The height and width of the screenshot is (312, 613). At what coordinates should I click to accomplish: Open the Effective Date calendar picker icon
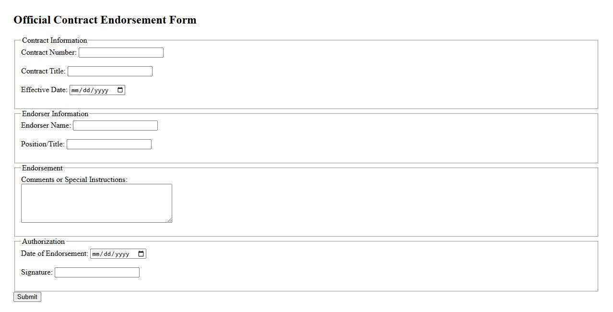[120, 90]
